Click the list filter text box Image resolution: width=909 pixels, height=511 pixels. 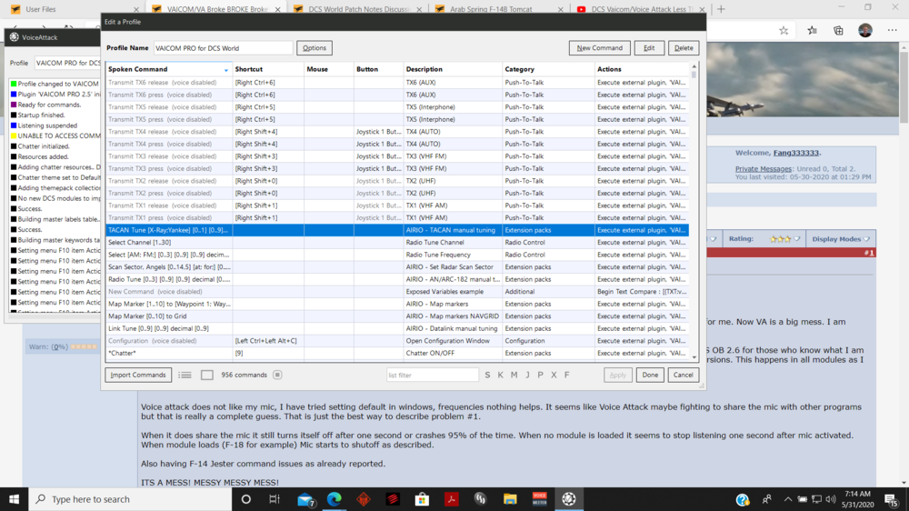tap(433, 376)
